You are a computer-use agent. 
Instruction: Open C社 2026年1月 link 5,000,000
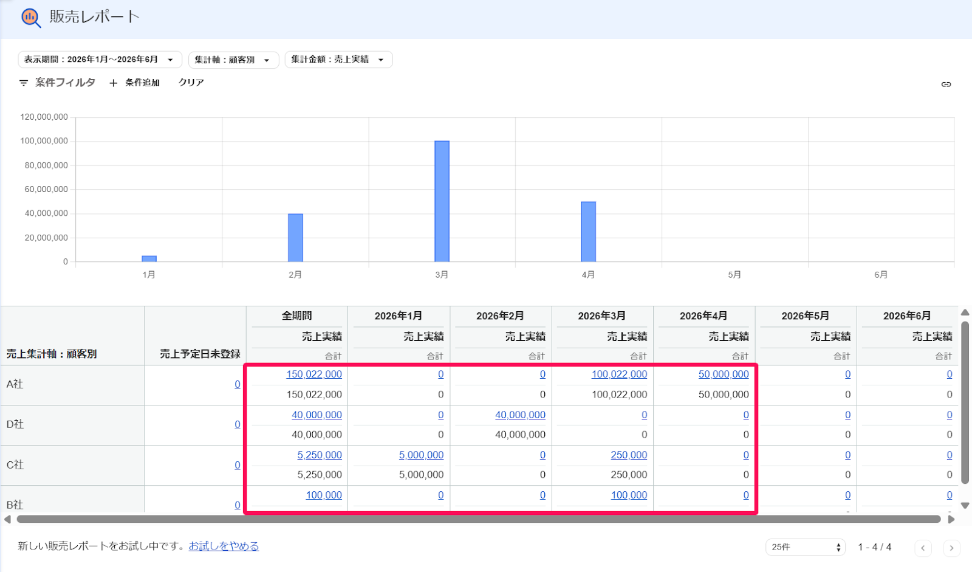pyautogui.click(x=421, y=455)
